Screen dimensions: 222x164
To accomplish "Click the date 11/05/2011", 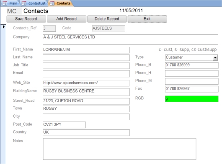I will click(x=131, y=10).
